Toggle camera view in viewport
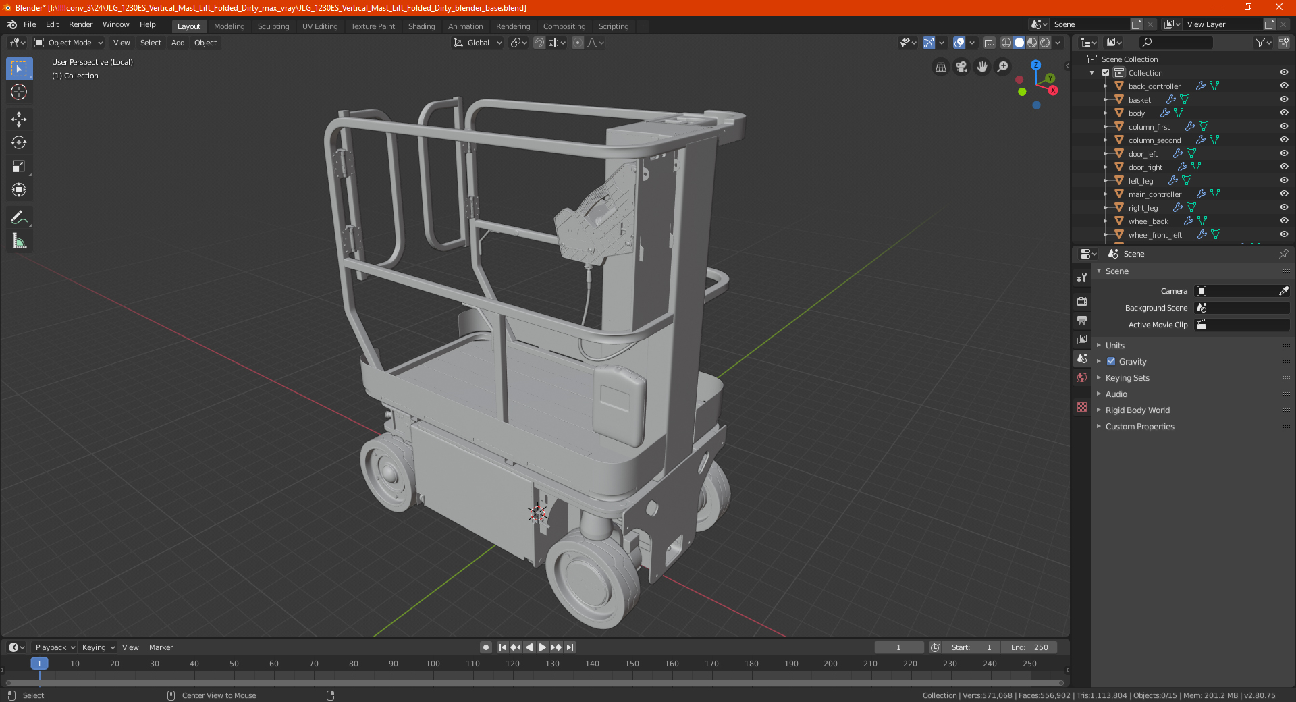The image size is (1296, 702). pos(961,67)
